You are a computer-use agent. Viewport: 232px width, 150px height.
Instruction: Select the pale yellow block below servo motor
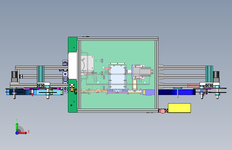135,84
